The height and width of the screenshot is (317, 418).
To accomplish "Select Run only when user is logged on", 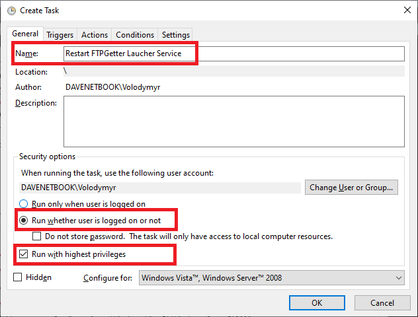I will (83, 204).
